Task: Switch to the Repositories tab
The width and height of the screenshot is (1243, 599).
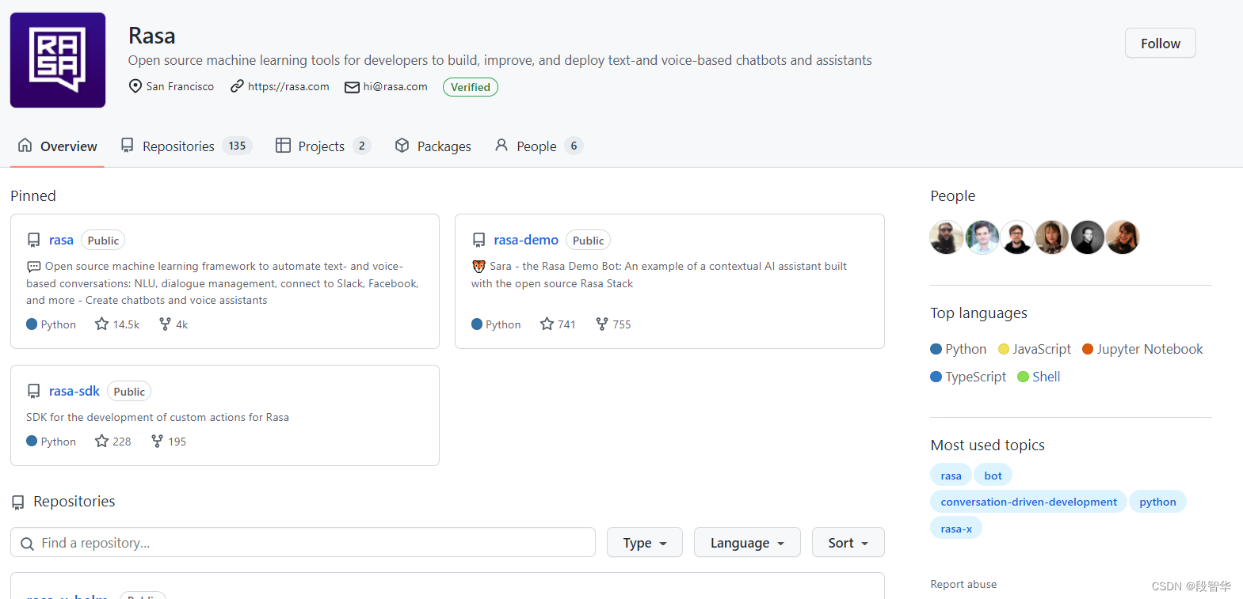Action: pos(186,146)
